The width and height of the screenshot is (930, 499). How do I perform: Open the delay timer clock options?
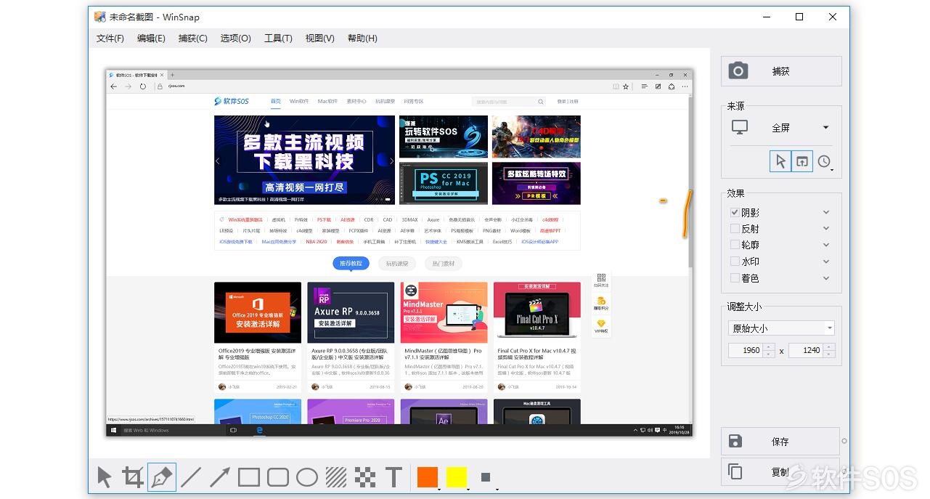click(825, 162)
